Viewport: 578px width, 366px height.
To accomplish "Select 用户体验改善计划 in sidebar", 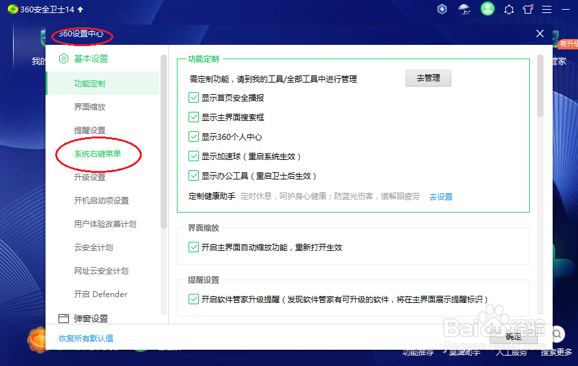I will (105, 224).
